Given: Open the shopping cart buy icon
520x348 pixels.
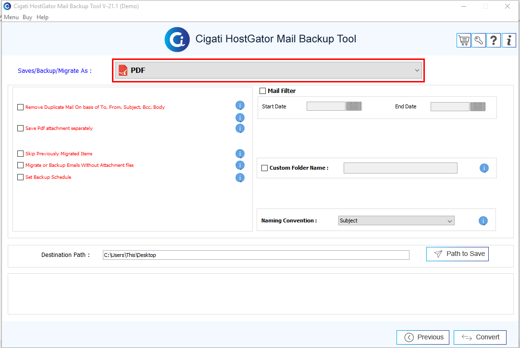Looking at the screenshot, I should 464,41.
